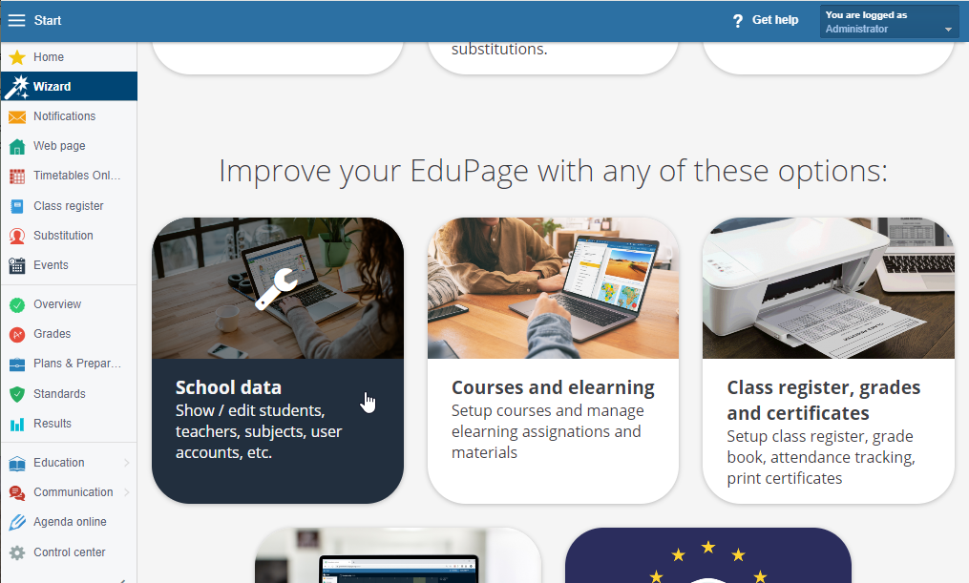Open the Control center gear icon
Image resolution: width=969 pixels, height=583 pixels.
click(17, 552)
